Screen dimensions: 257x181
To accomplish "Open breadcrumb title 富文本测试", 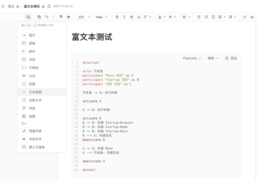I will point(32,6).
